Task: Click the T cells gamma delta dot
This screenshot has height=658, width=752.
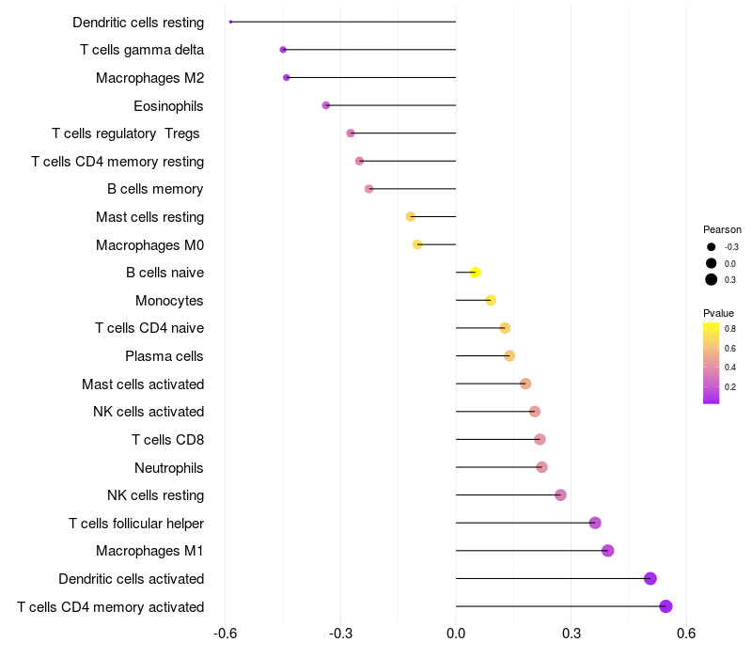Action: point(283,50)
